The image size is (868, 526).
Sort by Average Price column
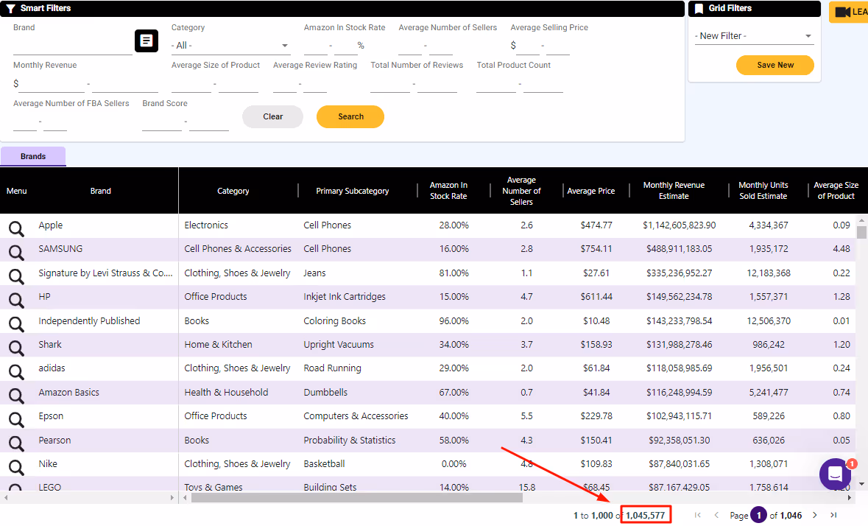click(x=590, y=191)
